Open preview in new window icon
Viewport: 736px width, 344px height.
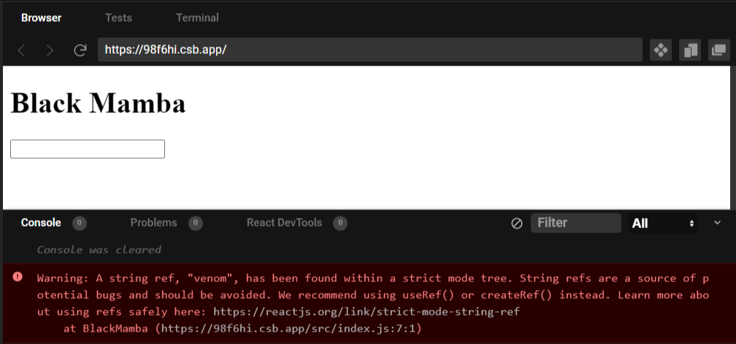click(x=718, y=50)
